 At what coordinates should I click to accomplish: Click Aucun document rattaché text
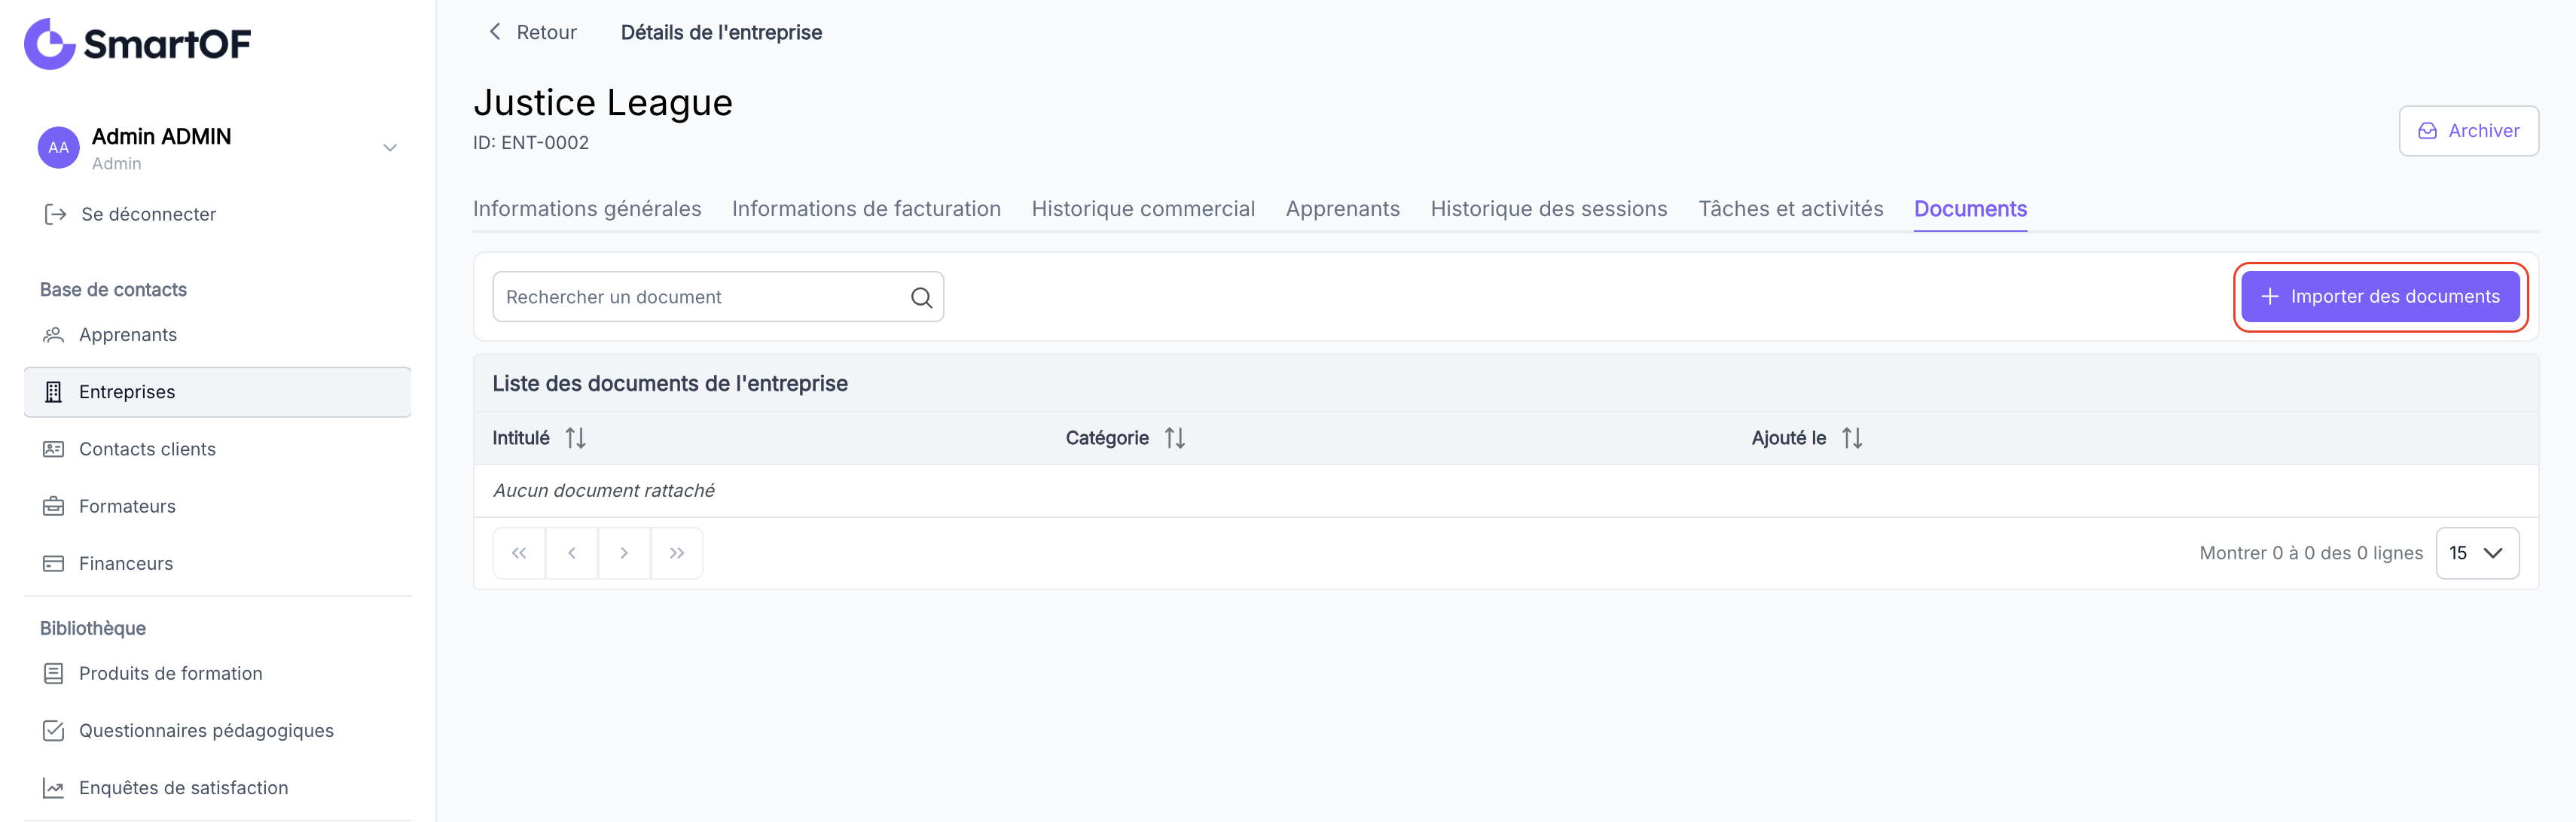tap(604, 490)
